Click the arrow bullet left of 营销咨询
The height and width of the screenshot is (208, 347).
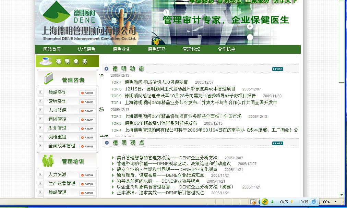[41, 101]
